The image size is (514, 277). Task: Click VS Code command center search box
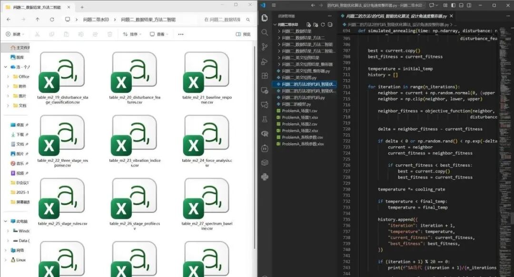click(x=376, y=5)
